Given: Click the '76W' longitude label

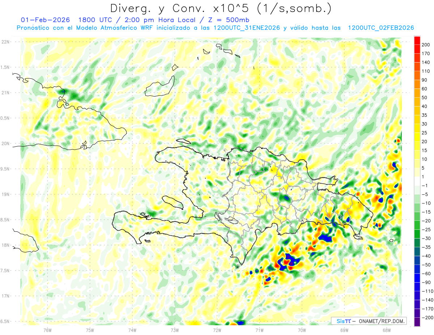Looking at the screenshot, I should pos(47,330).
